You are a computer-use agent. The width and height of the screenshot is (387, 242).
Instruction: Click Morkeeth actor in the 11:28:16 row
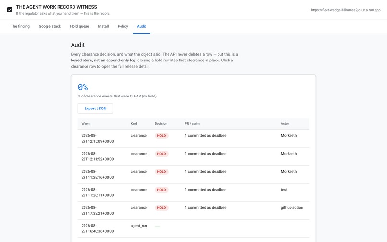pyautogui.click(x=289, y=171)
